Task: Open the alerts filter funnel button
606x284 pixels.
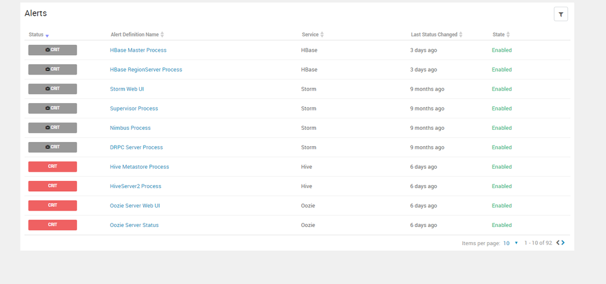Action: 560,15
